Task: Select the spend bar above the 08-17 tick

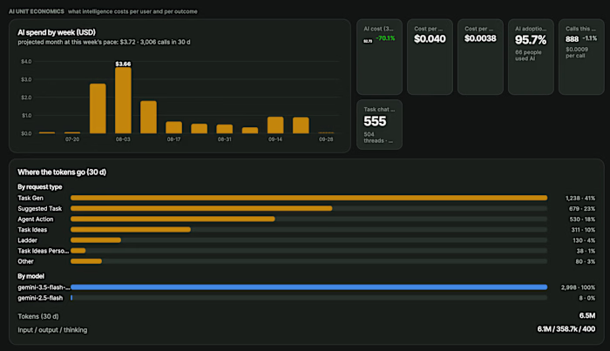Action: tap(174, 127)
